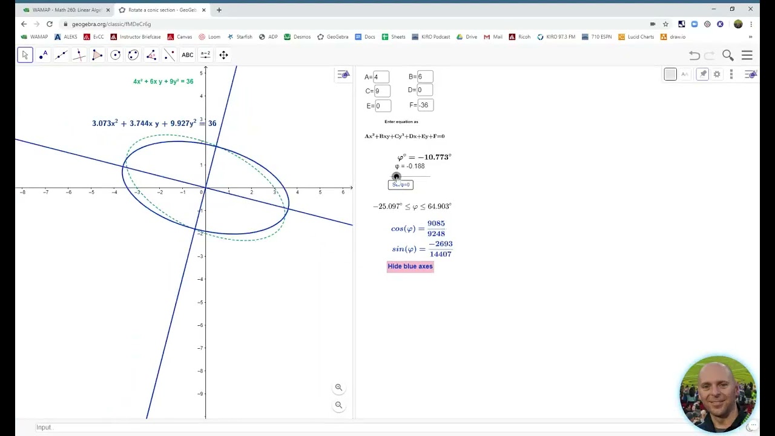Select the Reflect about Line tool
This screenshot has height=436, width=775.
[x=170, y=55]
